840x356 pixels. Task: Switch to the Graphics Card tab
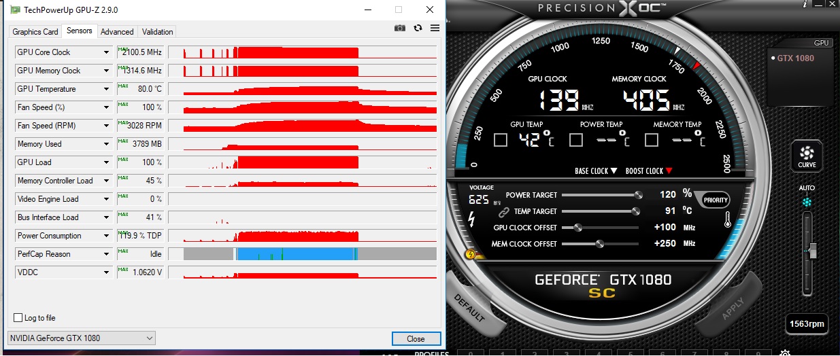point(35,32)
